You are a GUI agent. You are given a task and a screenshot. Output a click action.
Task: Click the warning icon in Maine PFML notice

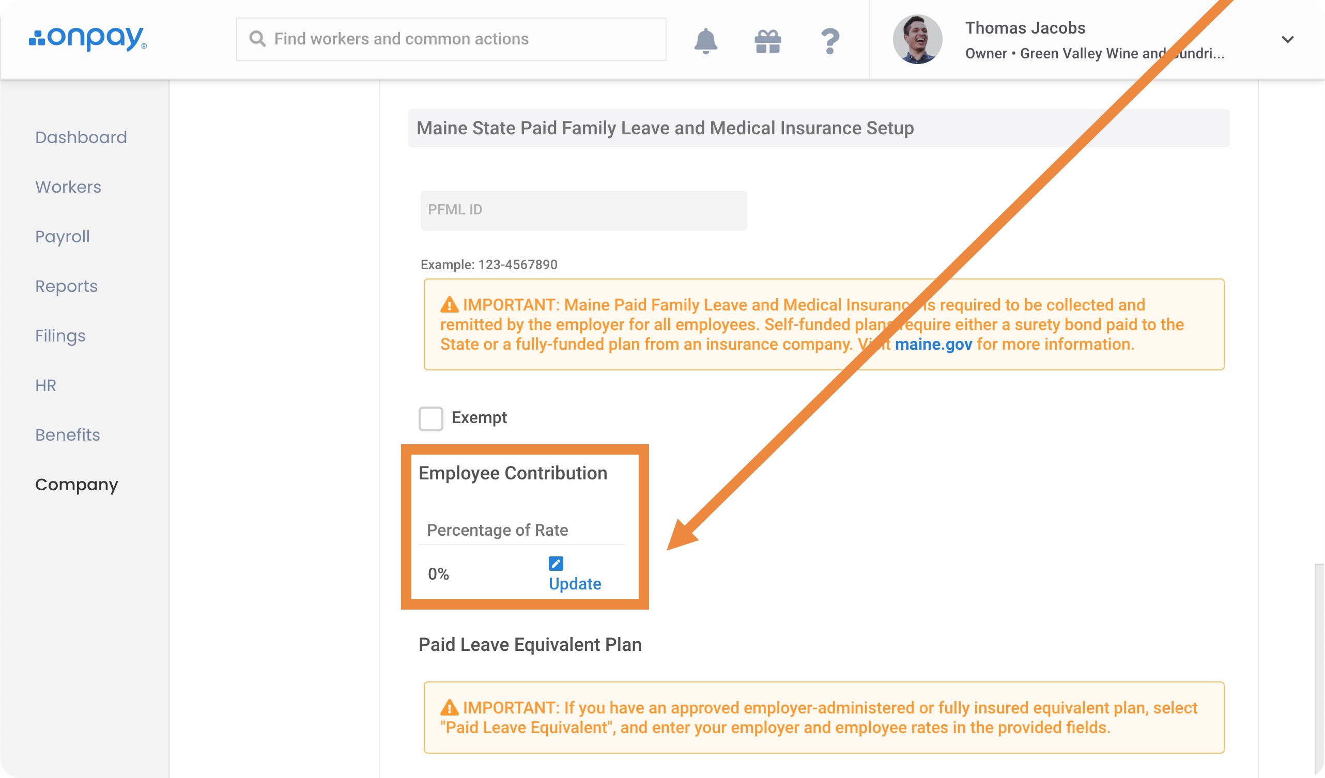tap(449, 305)
